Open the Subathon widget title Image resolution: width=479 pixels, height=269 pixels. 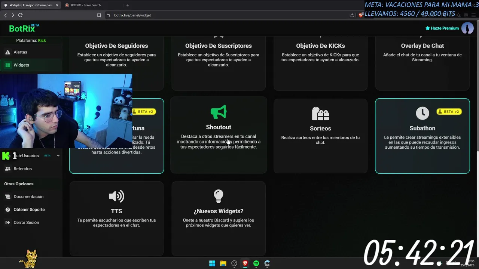tap(422, 128)
